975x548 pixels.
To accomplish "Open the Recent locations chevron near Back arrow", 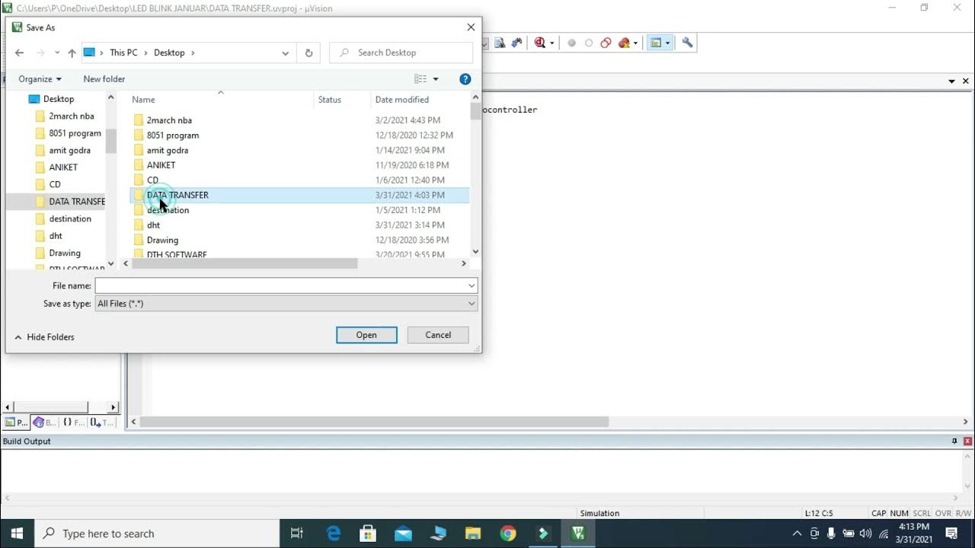I will (x=57, y=53).
